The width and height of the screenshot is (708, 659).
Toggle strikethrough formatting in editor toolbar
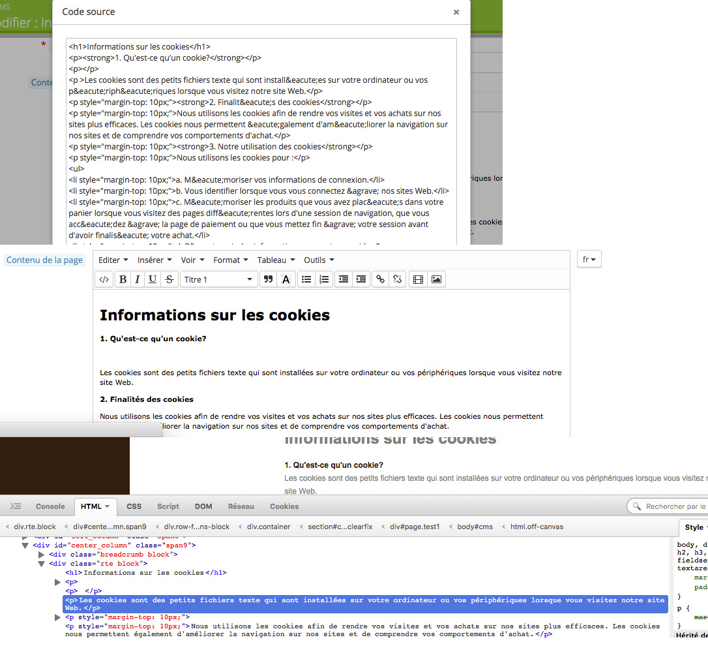tap(170, 279)
